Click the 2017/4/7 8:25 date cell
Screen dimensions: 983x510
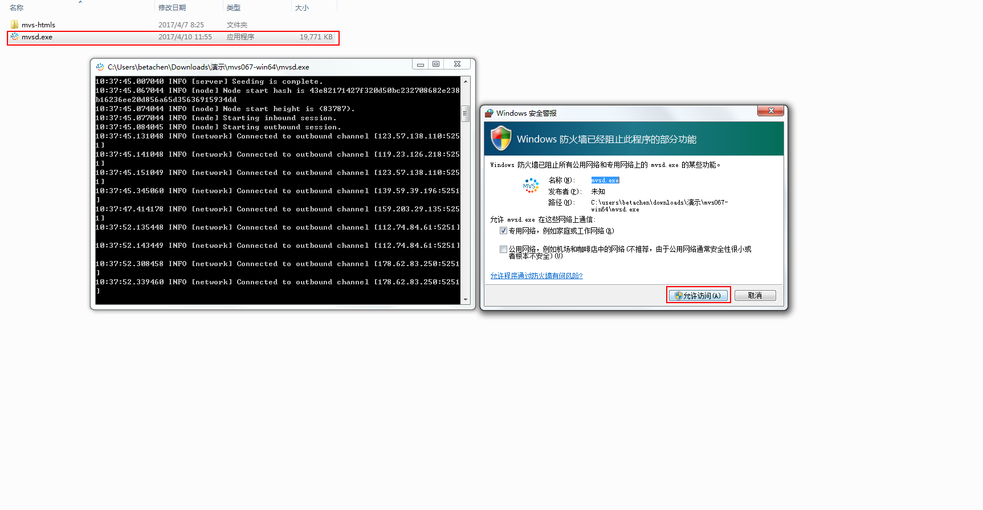(181, 25)
